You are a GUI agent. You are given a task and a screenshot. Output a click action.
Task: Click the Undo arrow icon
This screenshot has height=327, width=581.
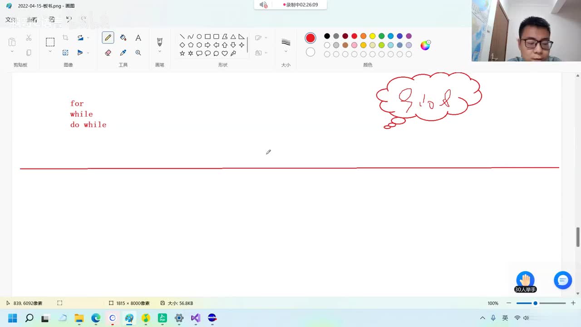(x=69, y=20)
